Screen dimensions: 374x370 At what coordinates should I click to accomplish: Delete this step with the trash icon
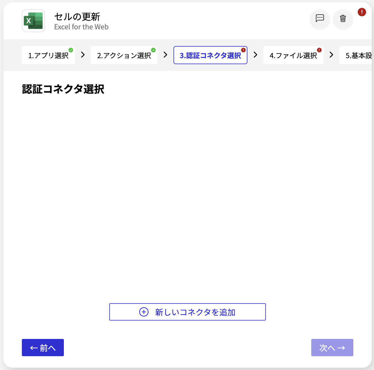point(343,19)
